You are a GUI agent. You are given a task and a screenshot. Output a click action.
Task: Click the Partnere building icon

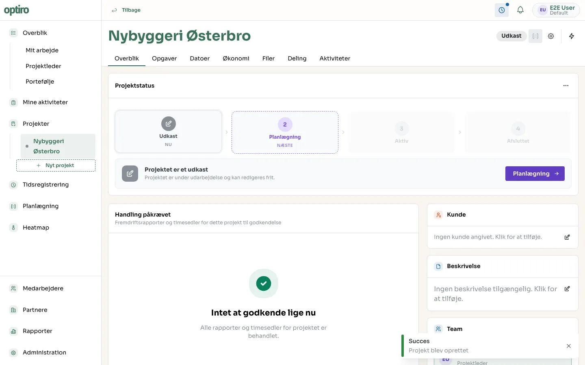(13, 310)
